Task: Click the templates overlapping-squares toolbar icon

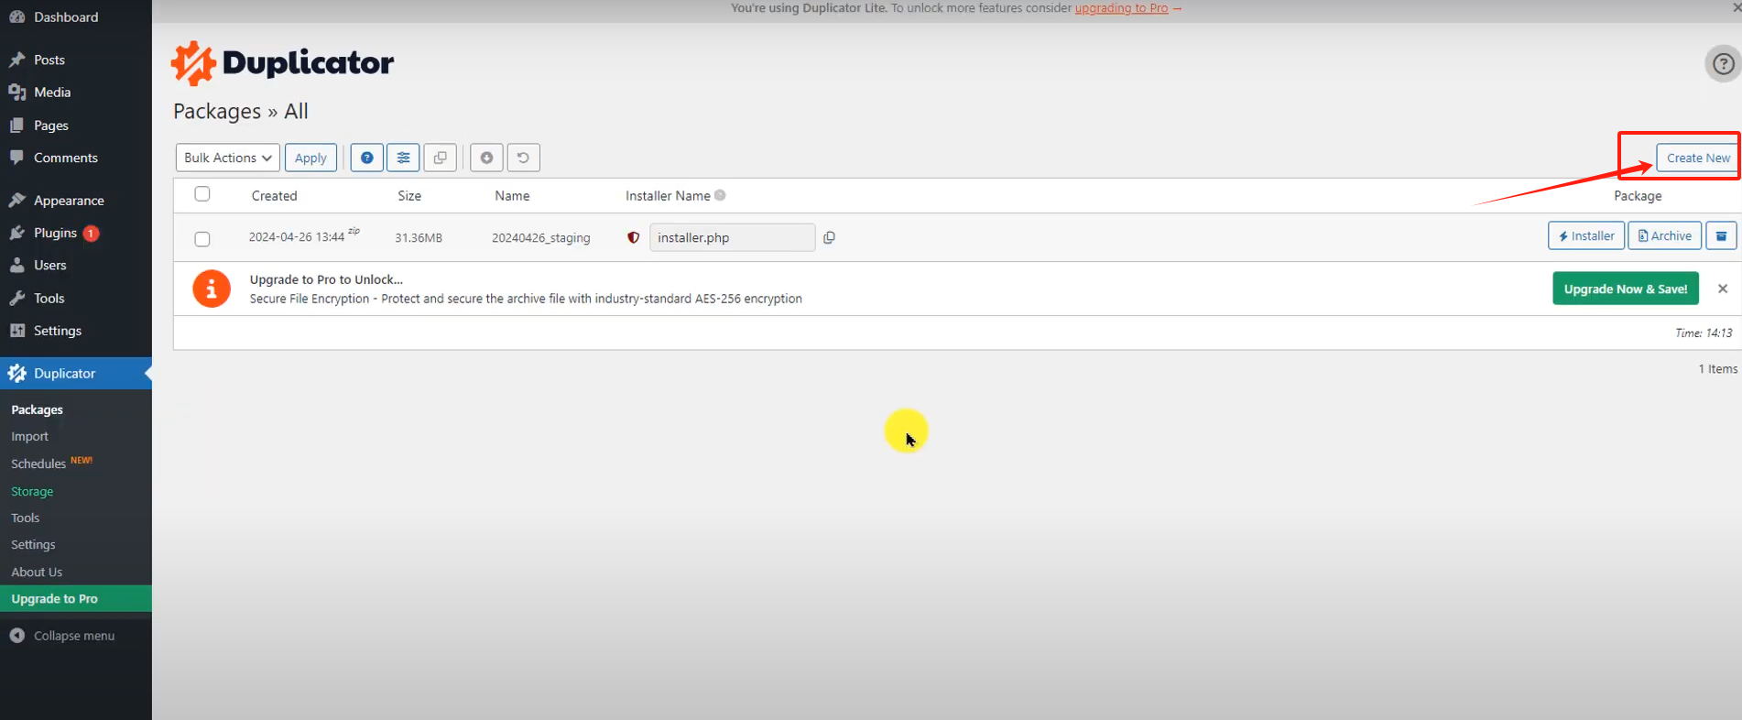Action: coord(441,158)
